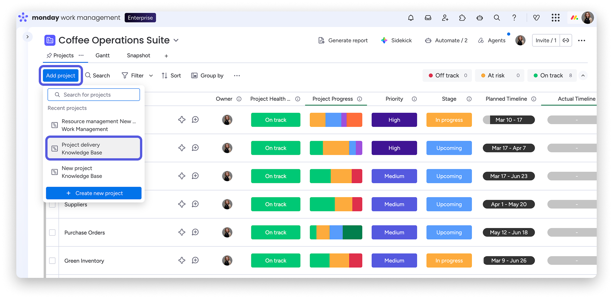This screenshot has width=613, height=299.
Task: Open the user profile avatar in top bar
Action: point(588,18)
